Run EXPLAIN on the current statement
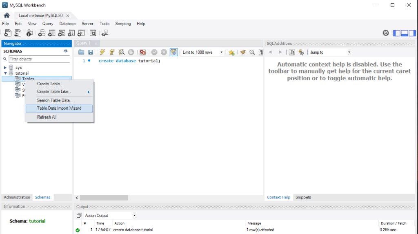Viewport: 418px width, 234px height. 122,52
